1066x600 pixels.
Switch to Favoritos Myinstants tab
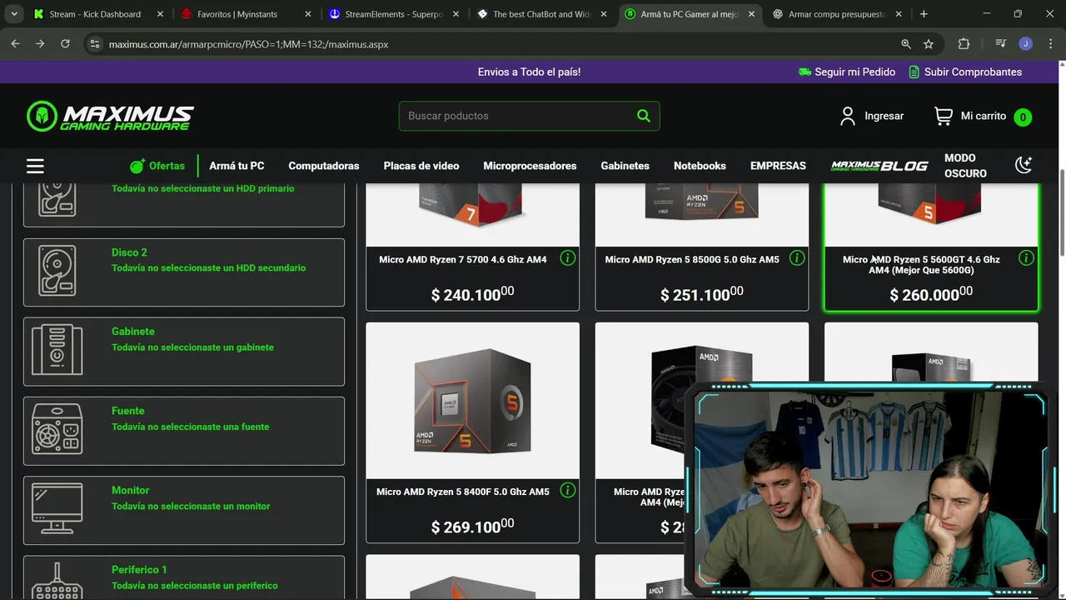pyautogui.click(x=246, y=14)
